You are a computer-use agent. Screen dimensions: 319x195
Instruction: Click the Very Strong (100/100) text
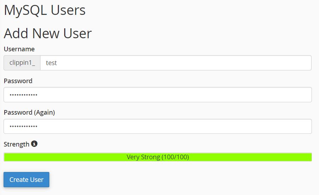coord(158,157)
